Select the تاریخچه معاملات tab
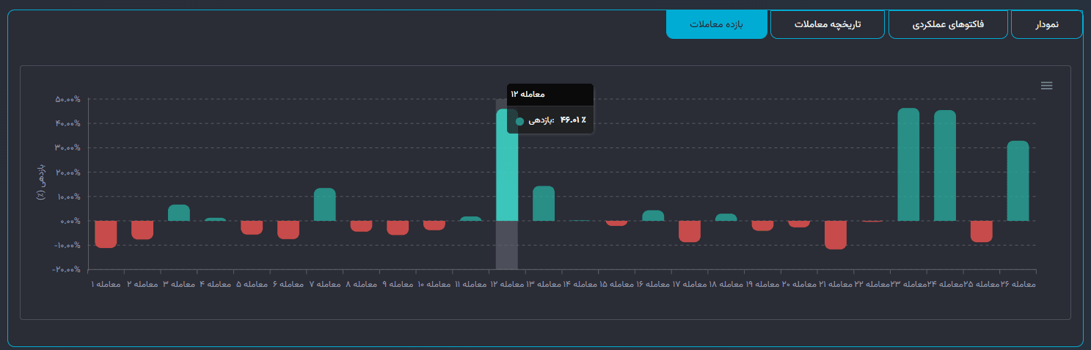The height and width of the screenshot is (350, 1091). [x=827, y=25]
